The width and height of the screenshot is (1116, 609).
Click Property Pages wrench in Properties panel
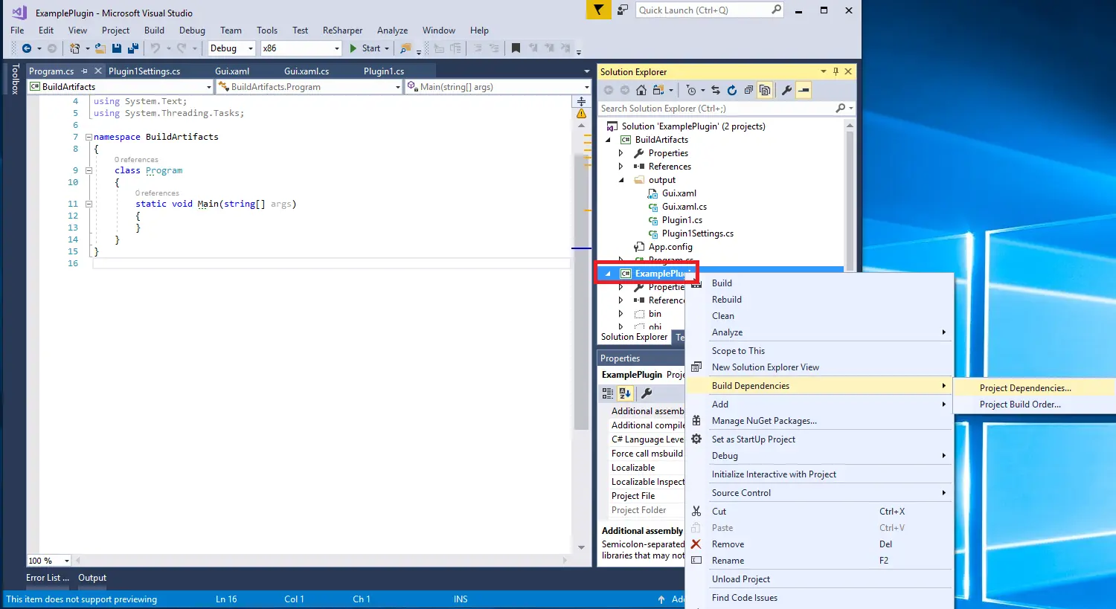[647, 393]
